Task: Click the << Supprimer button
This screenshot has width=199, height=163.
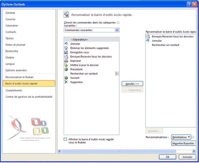Action: (132, 90)
